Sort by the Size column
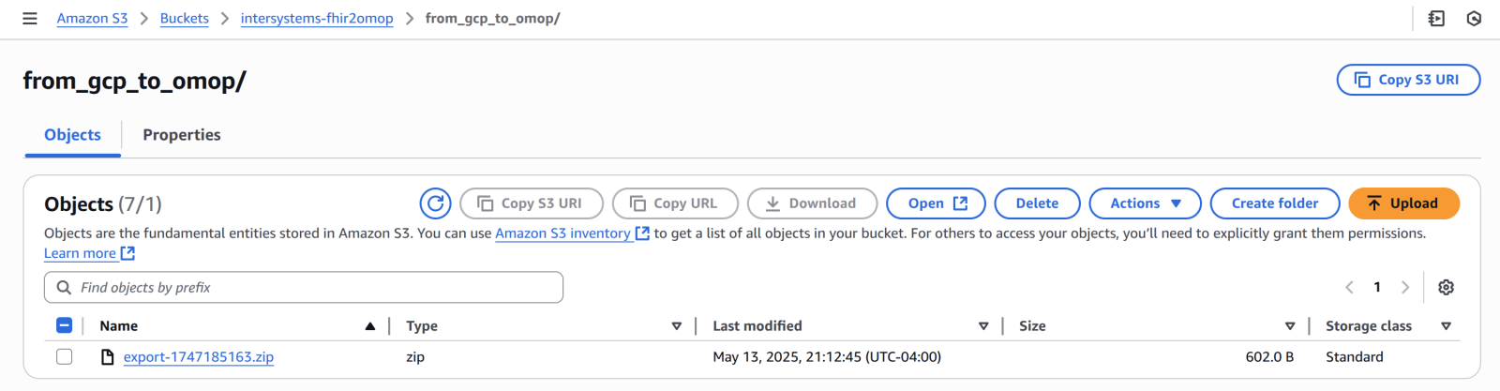The width and height of the screenshot is (1500, 391). click(x=1290, y=326)
